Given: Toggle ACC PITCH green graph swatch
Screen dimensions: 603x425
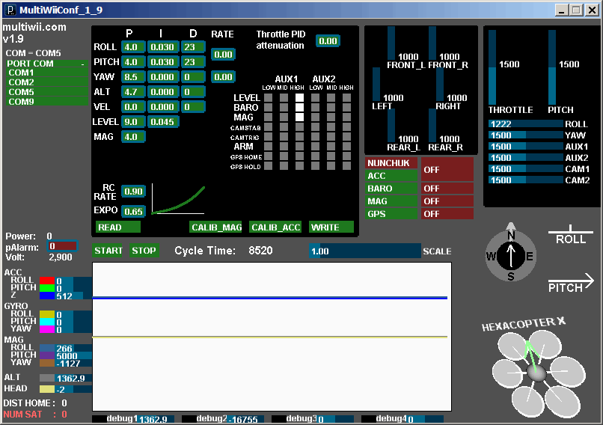Looking at the screenshot, I should (47, 288).
